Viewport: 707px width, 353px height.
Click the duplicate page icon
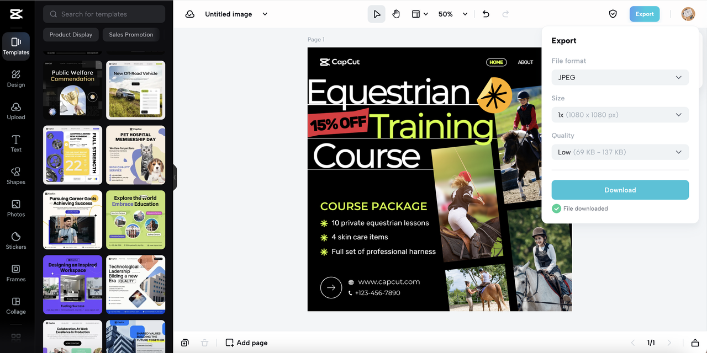[x=185, y=343]
